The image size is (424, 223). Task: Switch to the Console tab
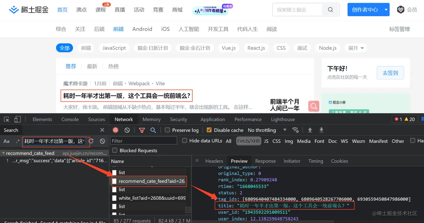coord(70,119)
